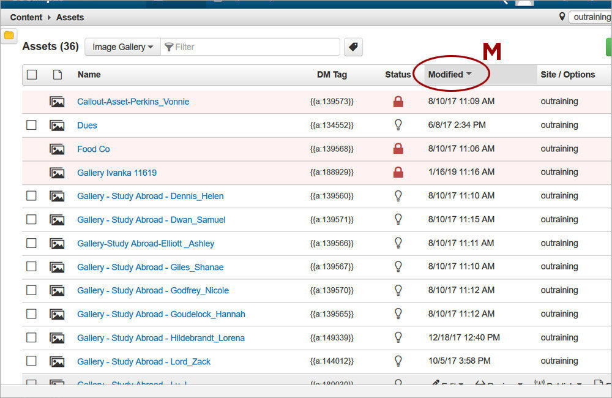Click the Site / Options column header
Screen dimensions: 612x398
[x=567, y=75]
